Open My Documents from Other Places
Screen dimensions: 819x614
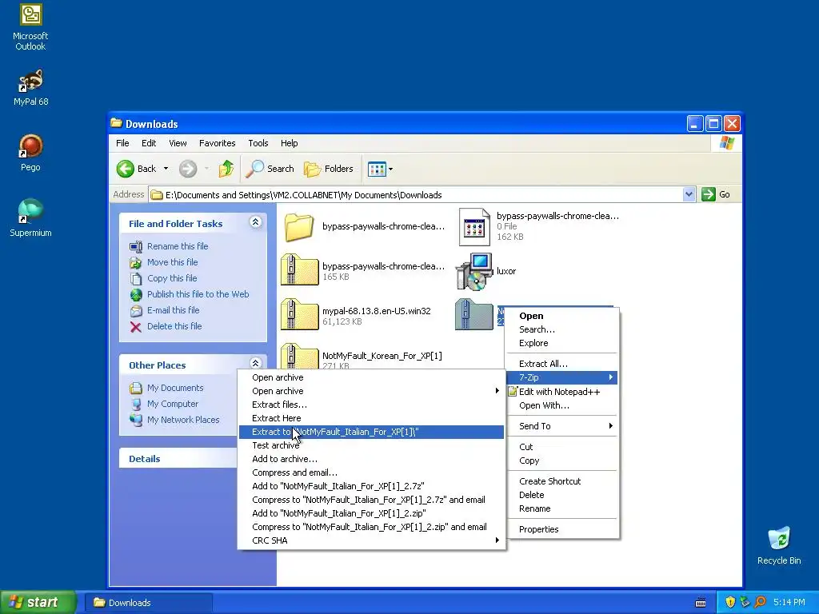pos(174,388)
